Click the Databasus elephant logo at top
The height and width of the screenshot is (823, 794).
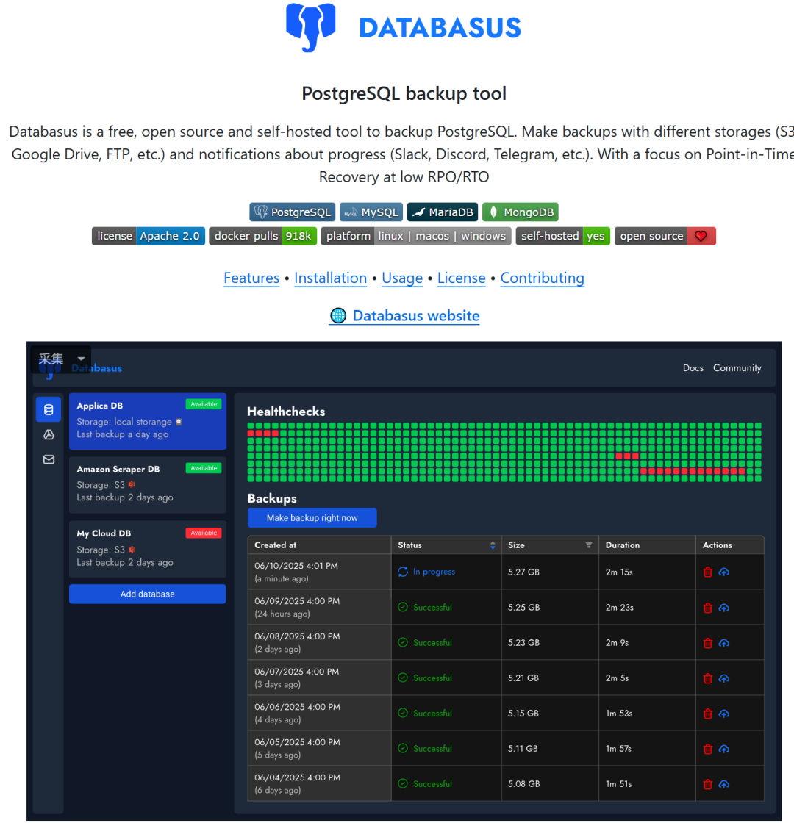click(311, 27)
